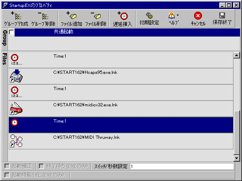Select the Hcaps95.exe.lnk file icon
Image resolution: width=242 pixels, height=181 pixels.
click(x=16, y=76)
